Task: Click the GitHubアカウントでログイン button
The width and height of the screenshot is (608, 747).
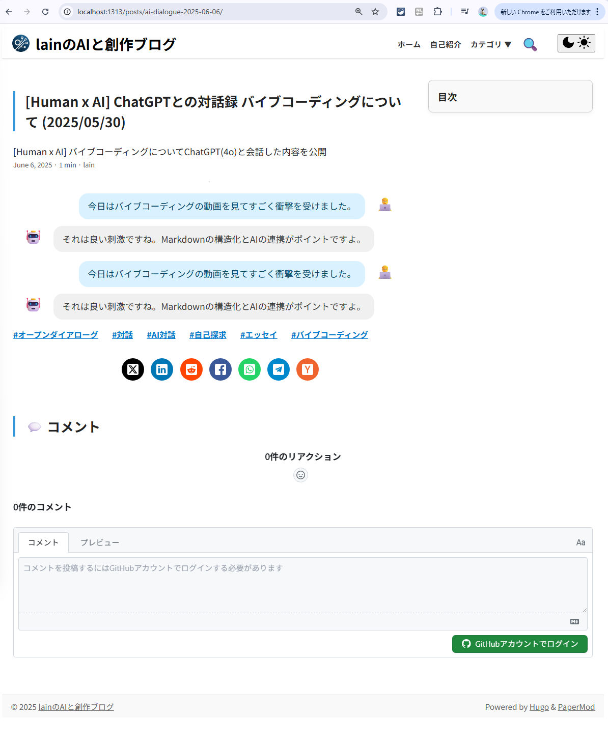Action: coord(519,644)
